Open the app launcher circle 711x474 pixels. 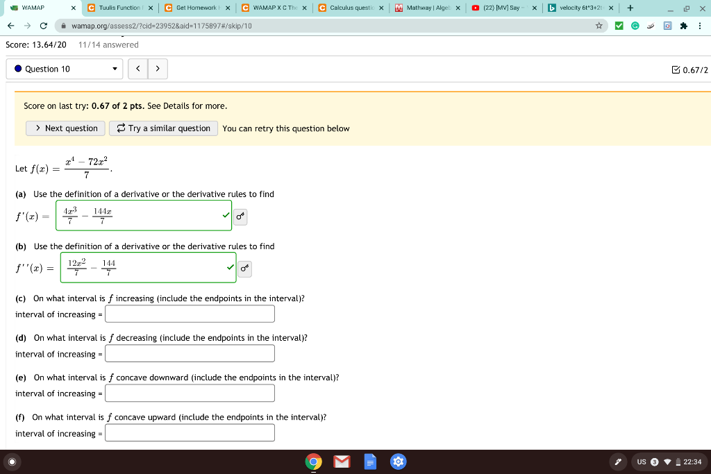(11, 461)
